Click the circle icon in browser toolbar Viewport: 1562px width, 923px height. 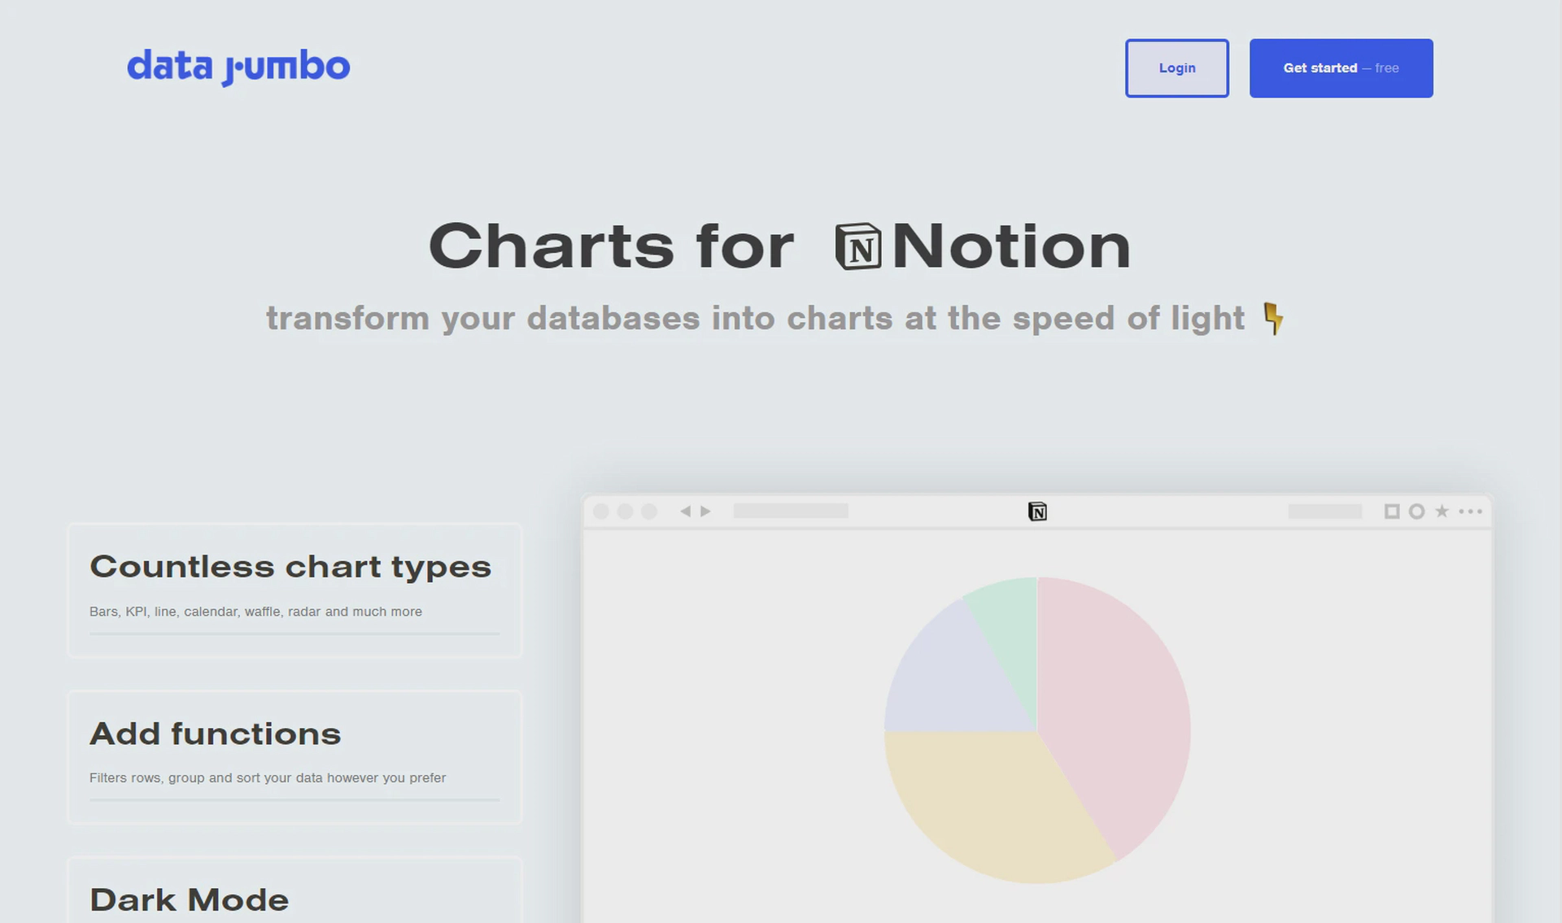pos(1416,512)
